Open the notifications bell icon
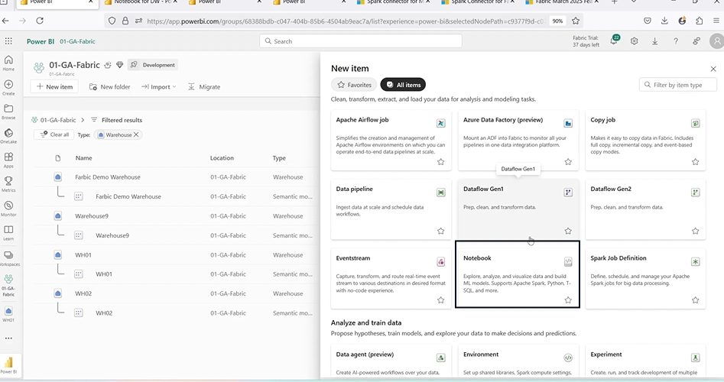Image resolution: width=724 pixels, height=382 pixels. (x=614, y=41)
